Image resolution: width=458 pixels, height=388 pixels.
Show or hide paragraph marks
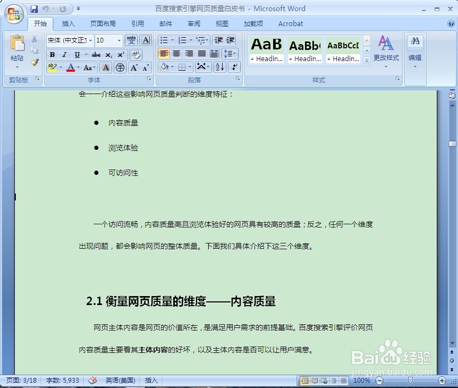tap(234, 67)
